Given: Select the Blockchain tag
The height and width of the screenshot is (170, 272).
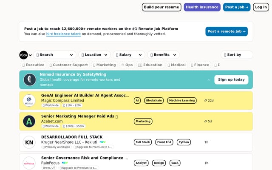Looking at the screenshot, I should point(154,100).
